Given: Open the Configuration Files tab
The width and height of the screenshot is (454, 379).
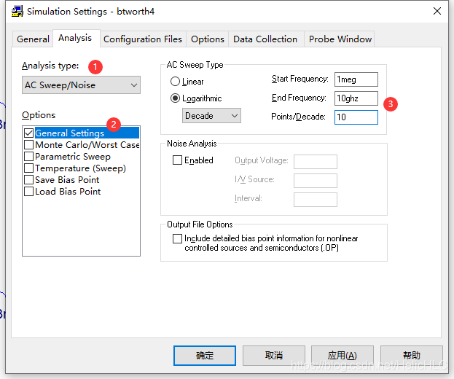Looking at the screenshot, I should pos(143,39).
